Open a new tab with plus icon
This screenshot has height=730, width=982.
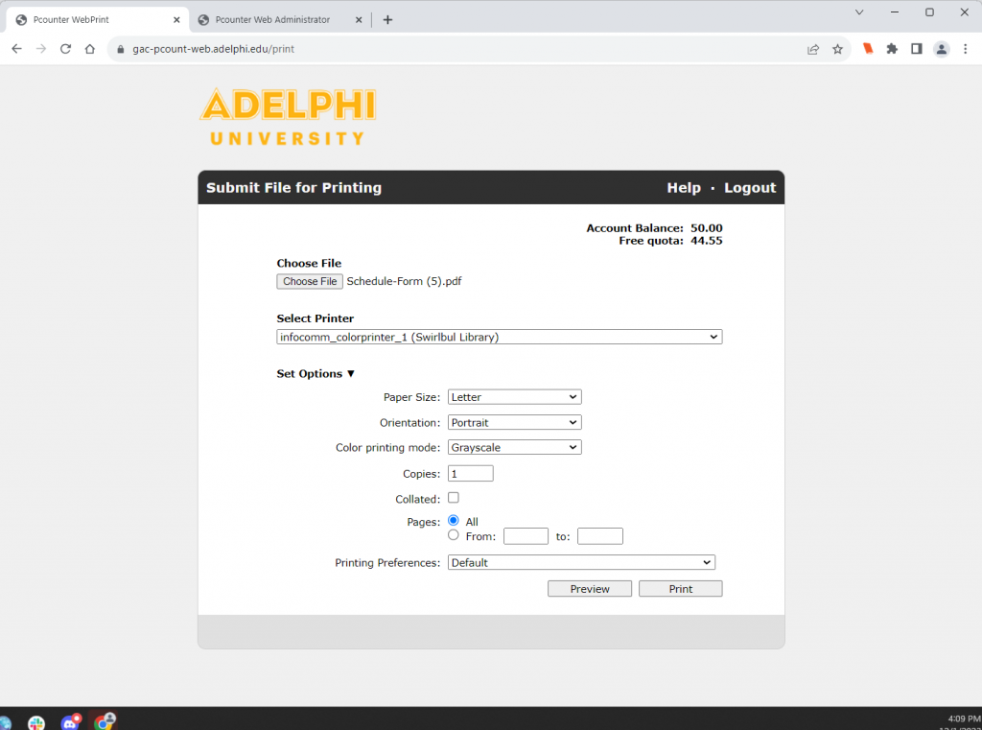(x=387, y=19)
